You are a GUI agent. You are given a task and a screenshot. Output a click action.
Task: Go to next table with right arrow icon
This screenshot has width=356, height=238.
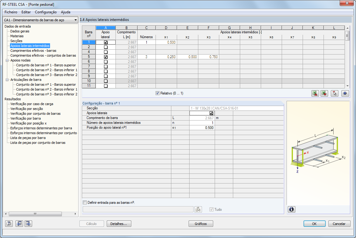click(28, 223)
